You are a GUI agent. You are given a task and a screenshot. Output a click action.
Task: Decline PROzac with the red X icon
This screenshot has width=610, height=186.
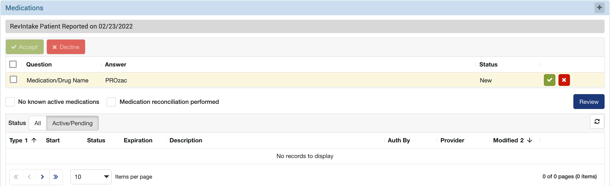(564, 80)
